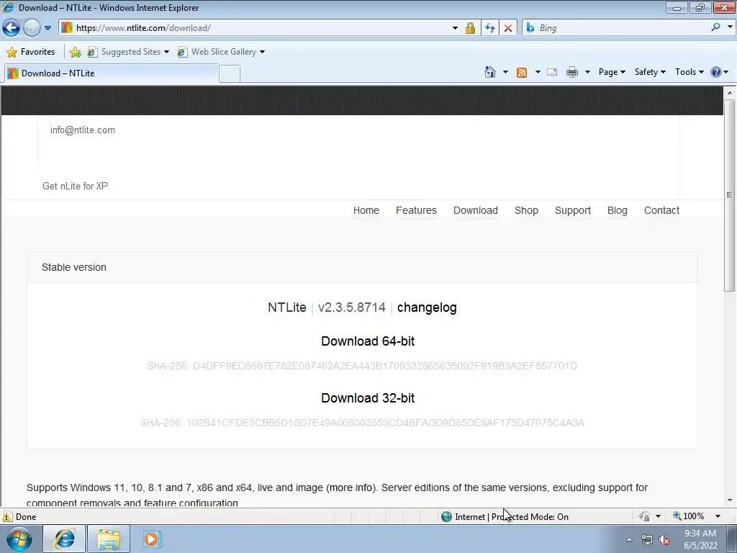The image size is (737, 553).
Task: View the security padlock report
Action: (x=469, y=28)
